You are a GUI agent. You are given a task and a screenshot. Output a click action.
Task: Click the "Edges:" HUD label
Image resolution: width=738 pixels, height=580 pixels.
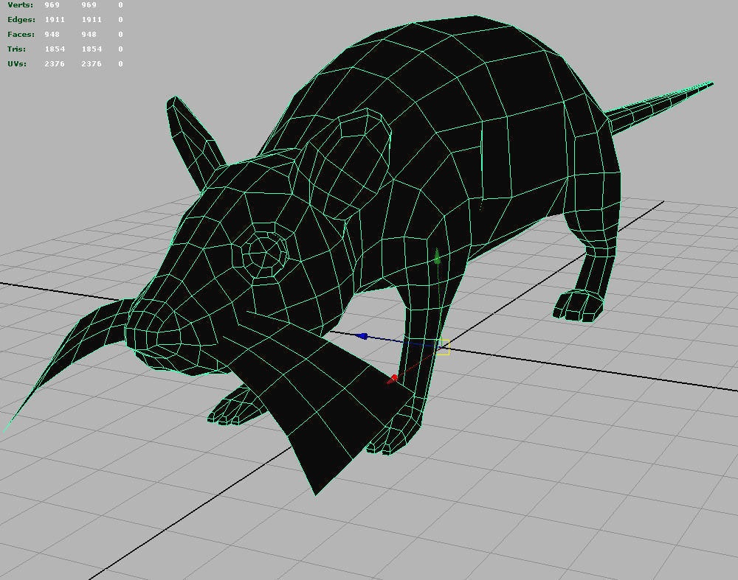(21, 20)
